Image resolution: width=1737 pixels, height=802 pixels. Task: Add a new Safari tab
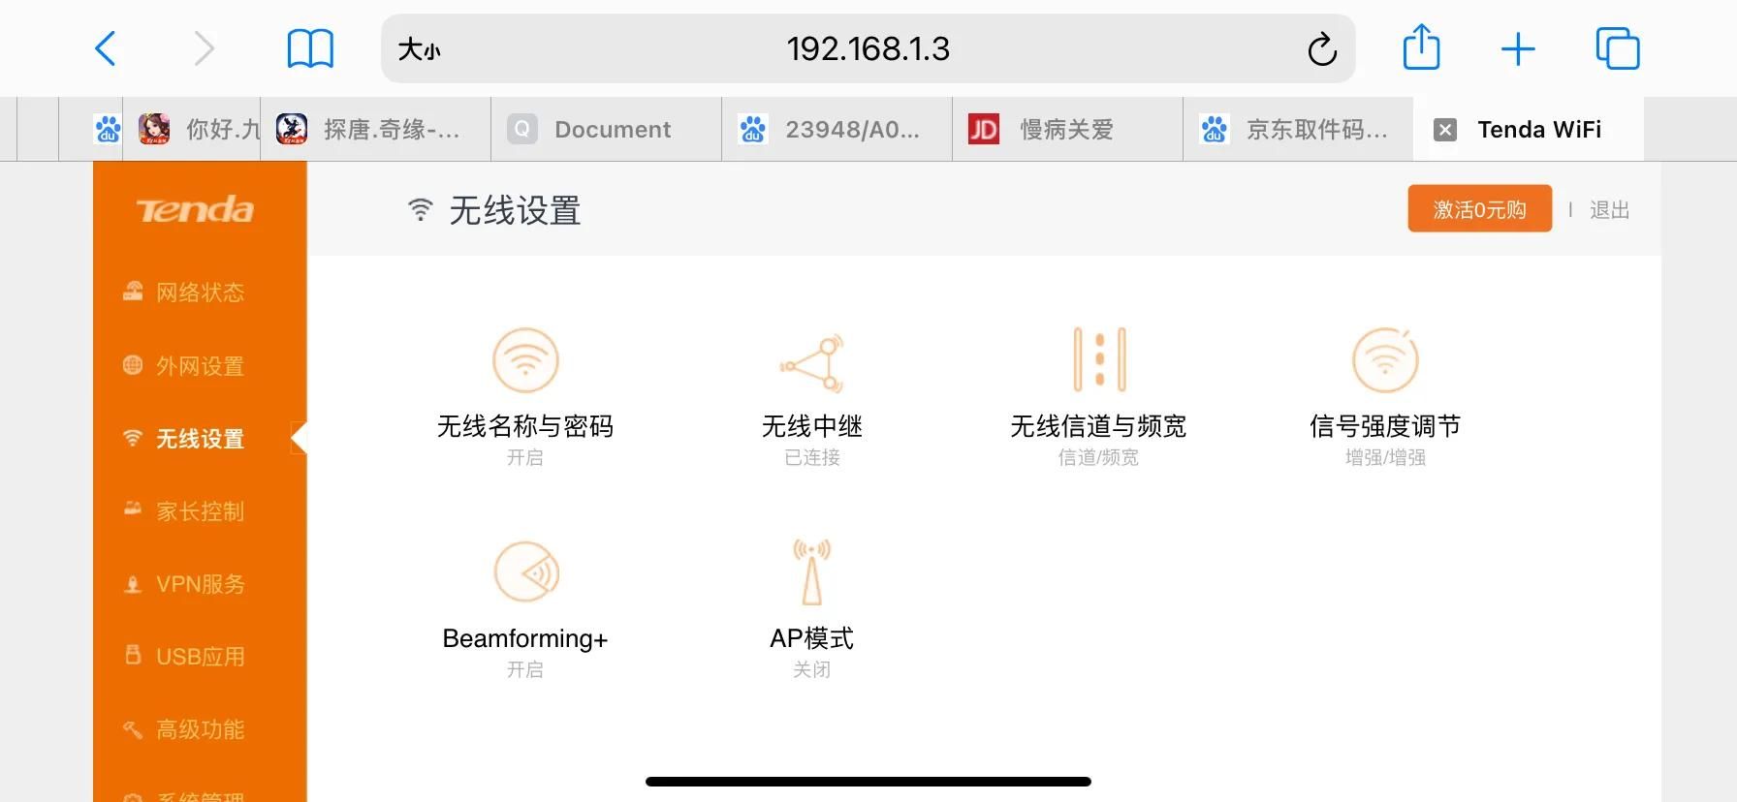[1518, 48]
